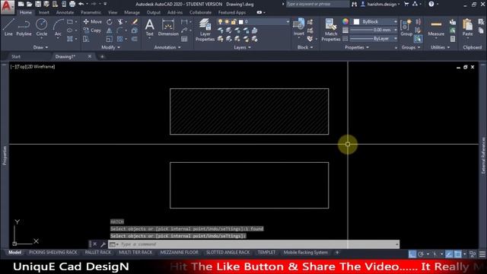Viewport: 487px width, 274px height.
Task: Open the layer dropdown showing 0
Action: pyautogui.click(x=253, y=22)
